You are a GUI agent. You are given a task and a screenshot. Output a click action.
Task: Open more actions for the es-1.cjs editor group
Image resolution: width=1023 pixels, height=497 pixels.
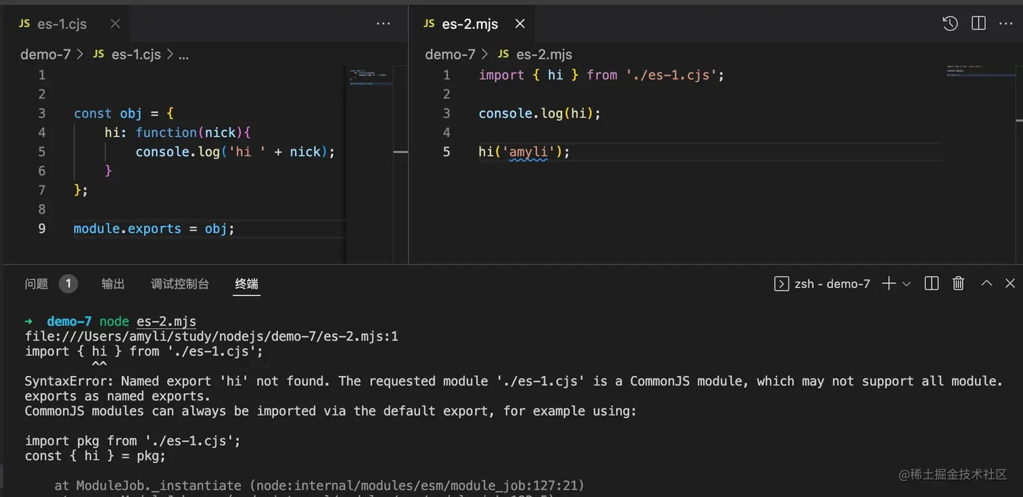(x=384, y=24)
